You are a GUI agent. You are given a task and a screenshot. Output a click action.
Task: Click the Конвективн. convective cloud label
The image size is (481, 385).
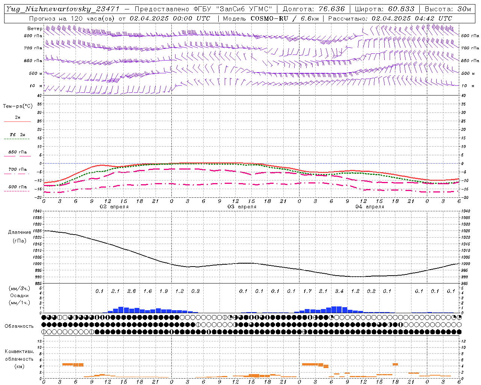19,352
